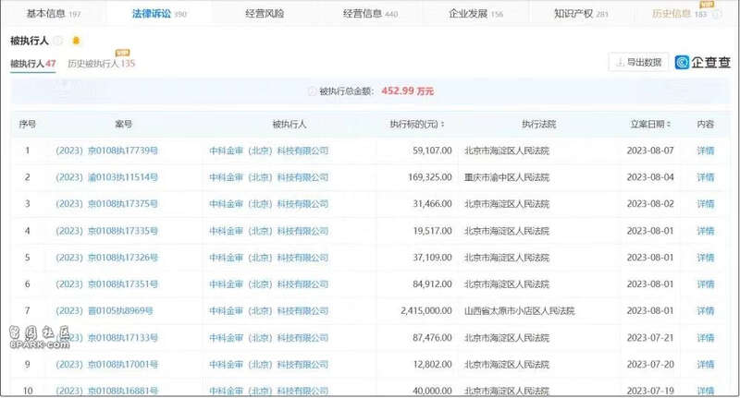The height and width of the screenshot is (398, 740).
Task: Select amount 84,912.00 cell
Action: [x=432, y=284]
